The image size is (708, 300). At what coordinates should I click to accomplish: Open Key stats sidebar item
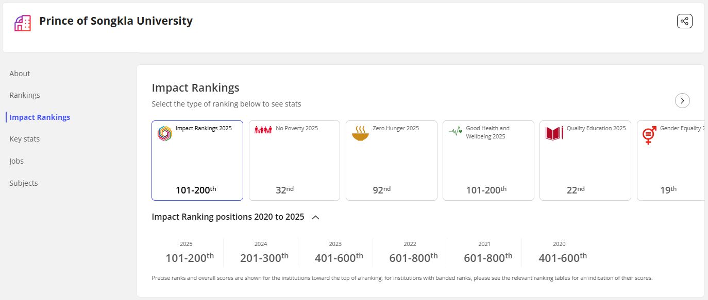pyautogui.click(x=24, y=139)
